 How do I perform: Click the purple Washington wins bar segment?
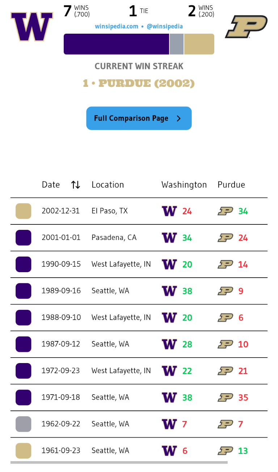pyautogui.click(x=116, y=44)
